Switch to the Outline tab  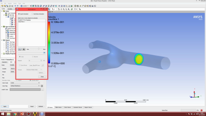click(x=3, y=9)
